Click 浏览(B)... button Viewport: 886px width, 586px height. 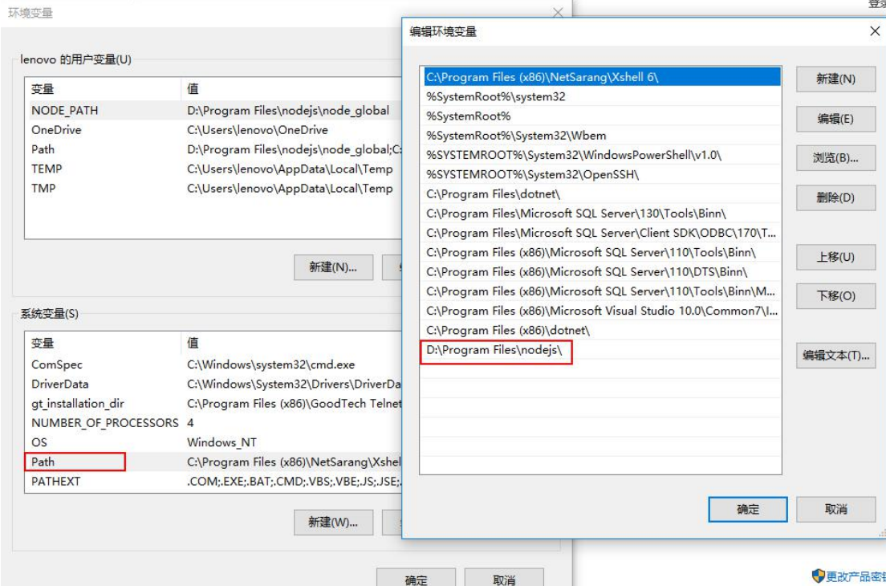(x=835, y=158)
